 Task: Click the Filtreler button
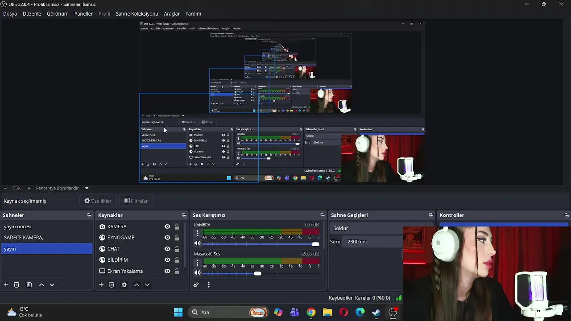(x=136, y=201)
